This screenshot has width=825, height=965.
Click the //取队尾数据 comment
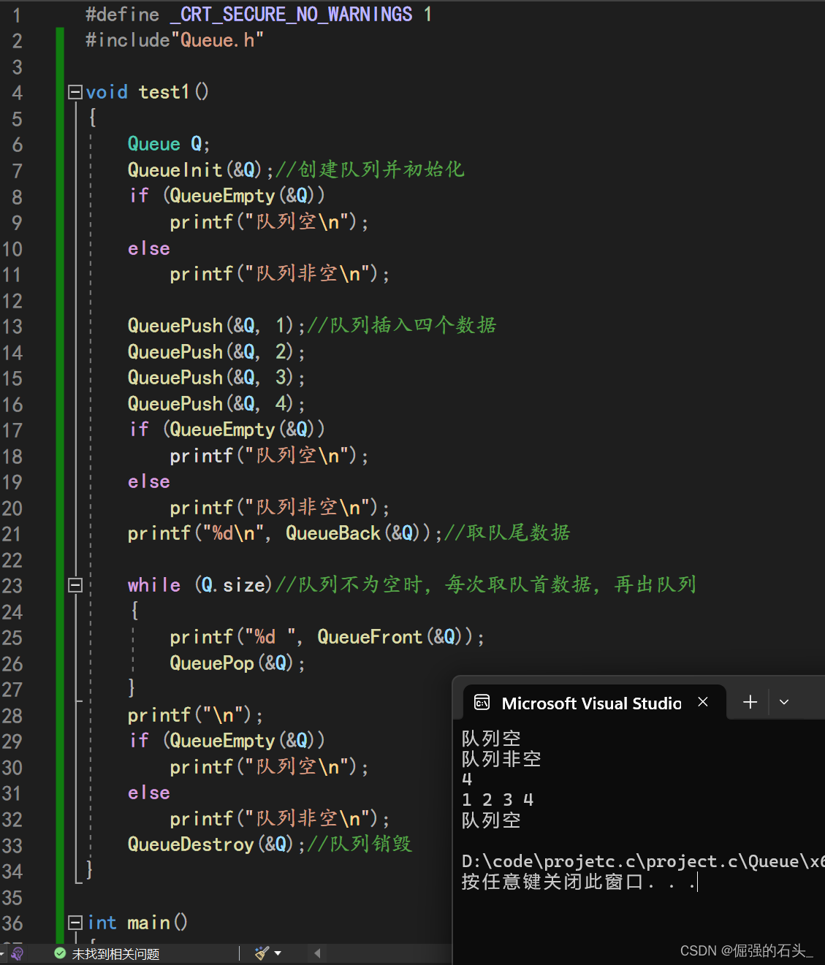coord(508,533)
